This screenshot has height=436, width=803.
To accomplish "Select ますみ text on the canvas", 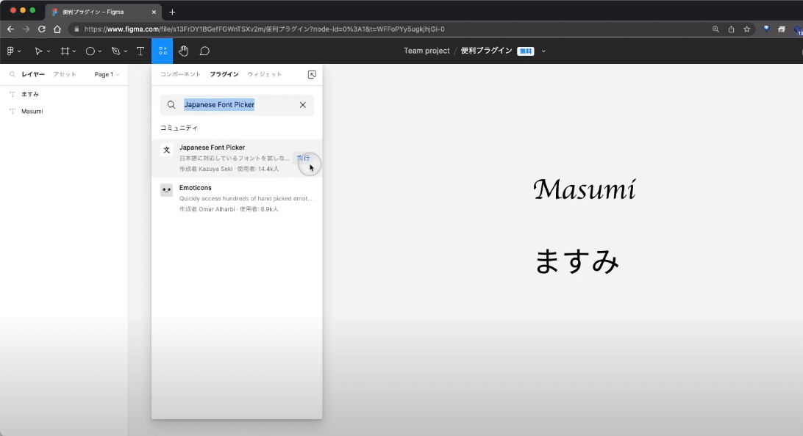I will tap(577, 261).
